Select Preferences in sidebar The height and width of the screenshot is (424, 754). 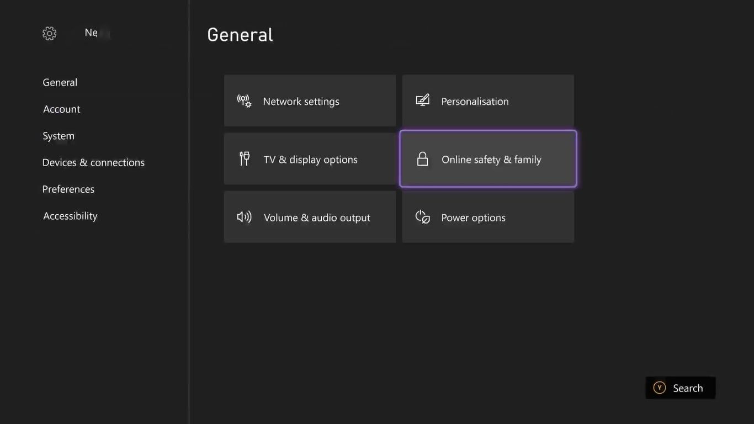[x=68, y=189]
